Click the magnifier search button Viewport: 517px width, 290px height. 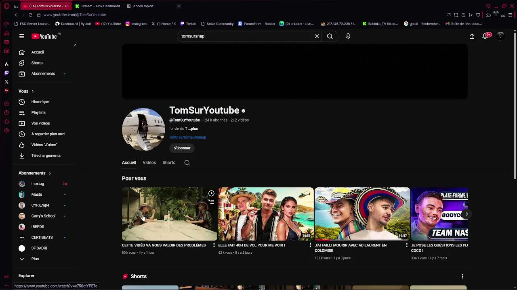point(330,36)
